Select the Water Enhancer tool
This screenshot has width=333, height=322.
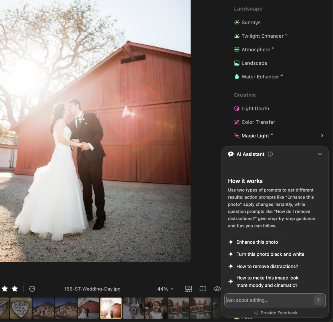click(260, 77)
